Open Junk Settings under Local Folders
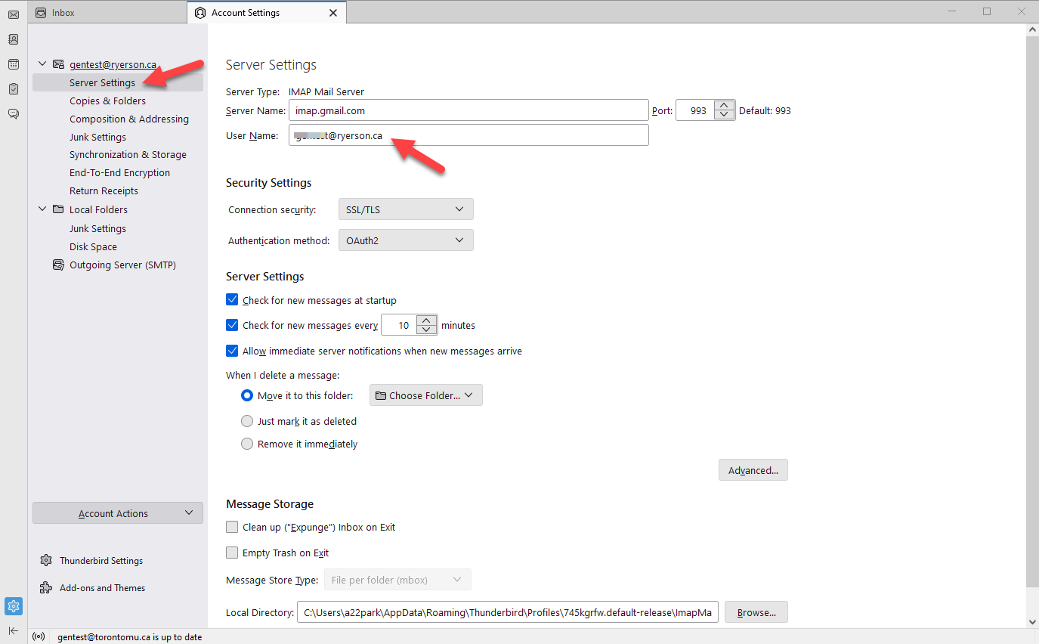 tap(97, 228)
